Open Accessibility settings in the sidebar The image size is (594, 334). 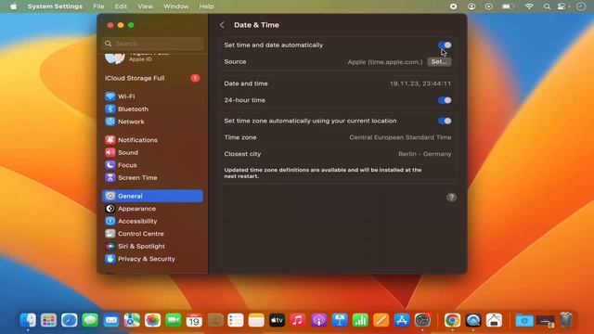click(x=152, y=221)
